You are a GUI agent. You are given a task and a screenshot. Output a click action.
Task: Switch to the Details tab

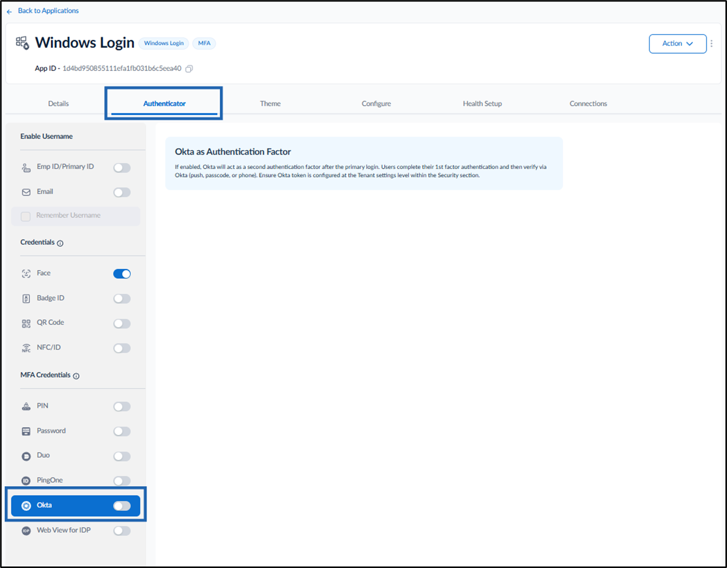click(58, 103)
